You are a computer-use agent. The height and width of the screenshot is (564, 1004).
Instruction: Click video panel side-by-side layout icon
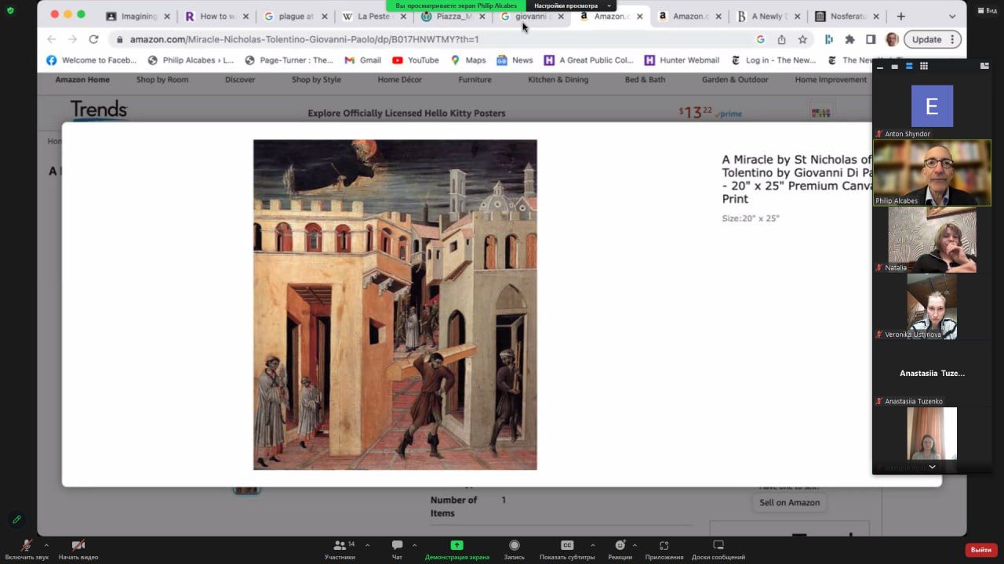(x=984, y=67)
